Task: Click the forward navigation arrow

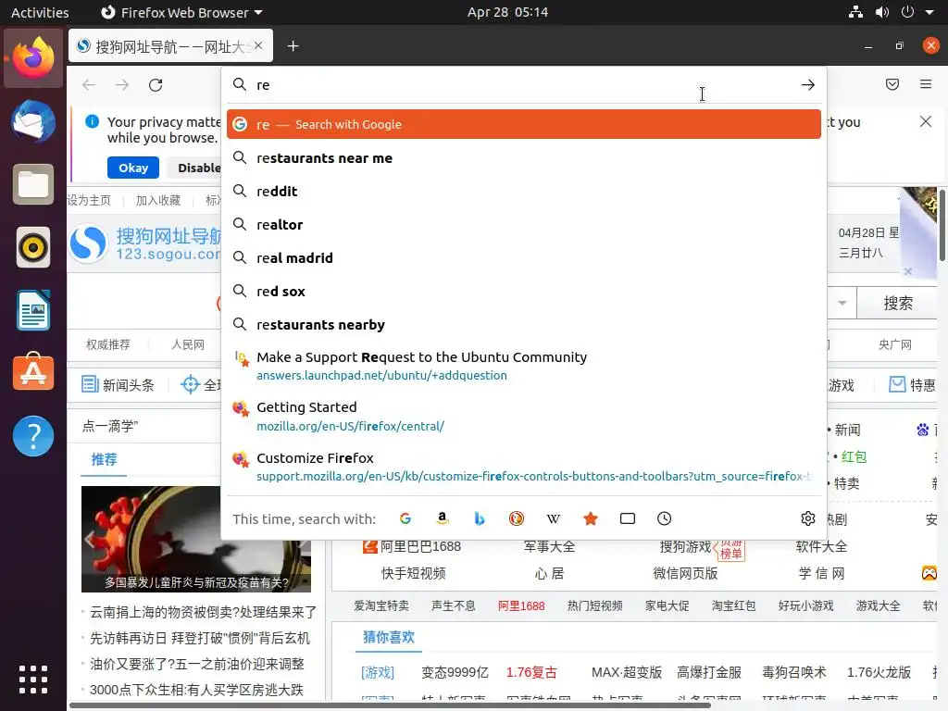Action: 122,85
